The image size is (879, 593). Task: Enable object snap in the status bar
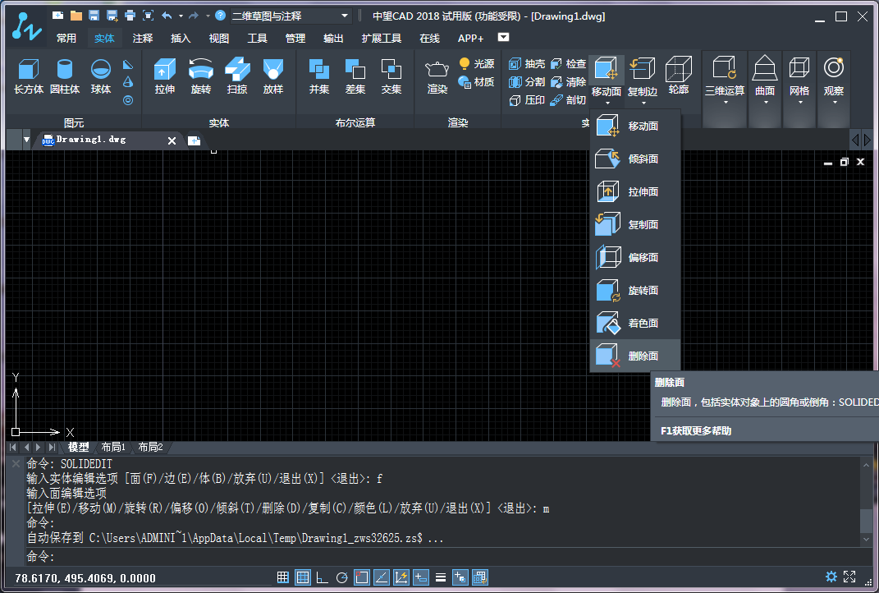[x=361, y=577]
